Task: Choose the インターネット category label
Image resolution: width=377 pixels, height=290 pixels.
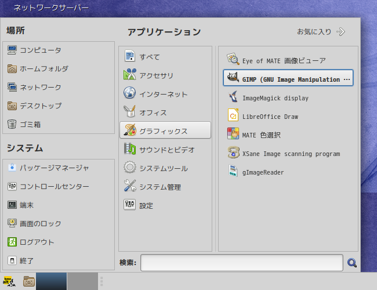Action: coord(164,95)
